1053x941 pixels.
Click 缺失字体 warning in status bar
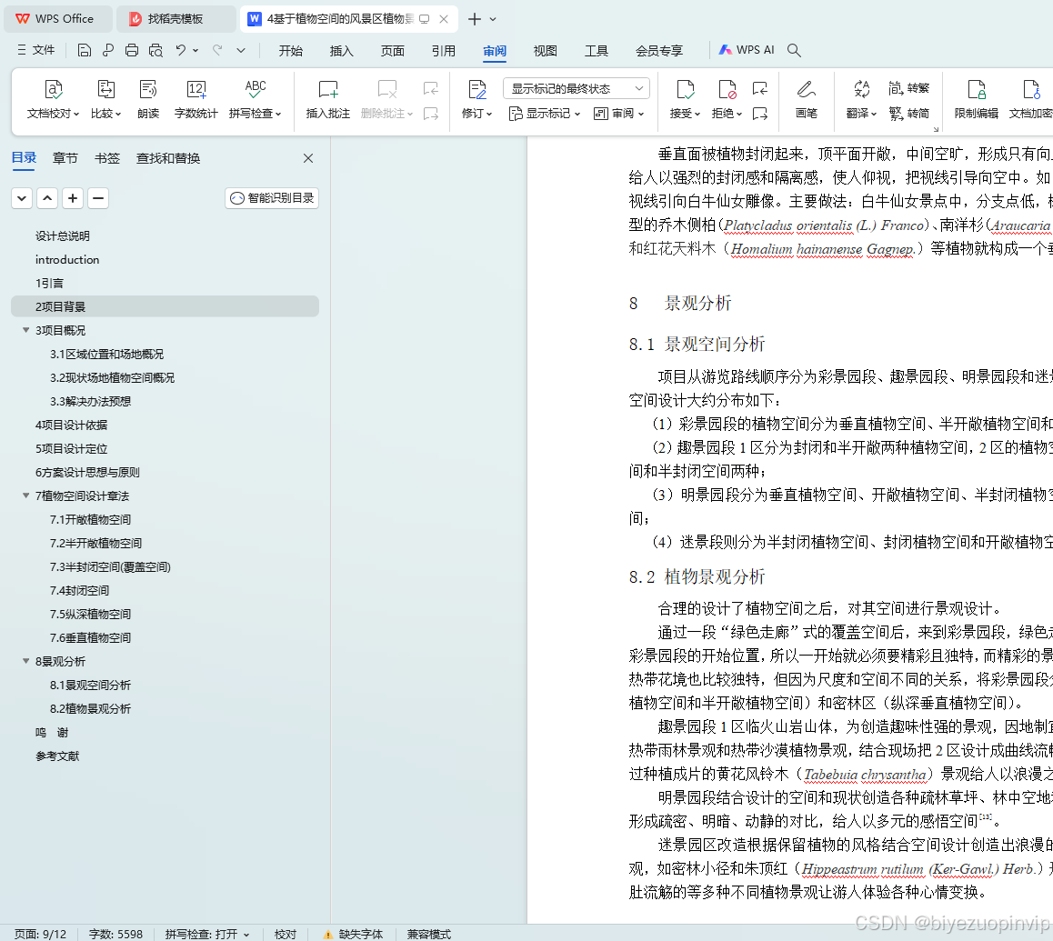353,935
